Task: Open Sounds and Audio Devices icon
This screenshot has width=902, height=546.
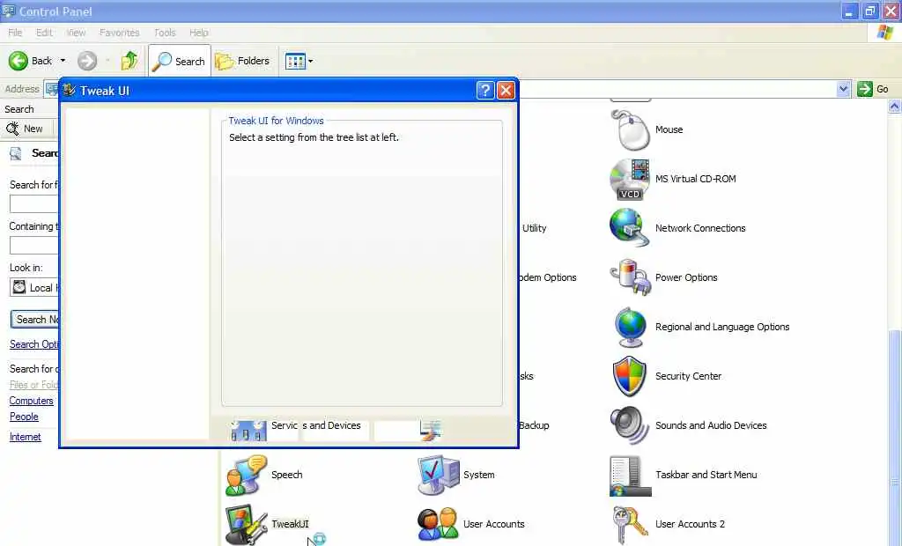Action: click(631, 425)
